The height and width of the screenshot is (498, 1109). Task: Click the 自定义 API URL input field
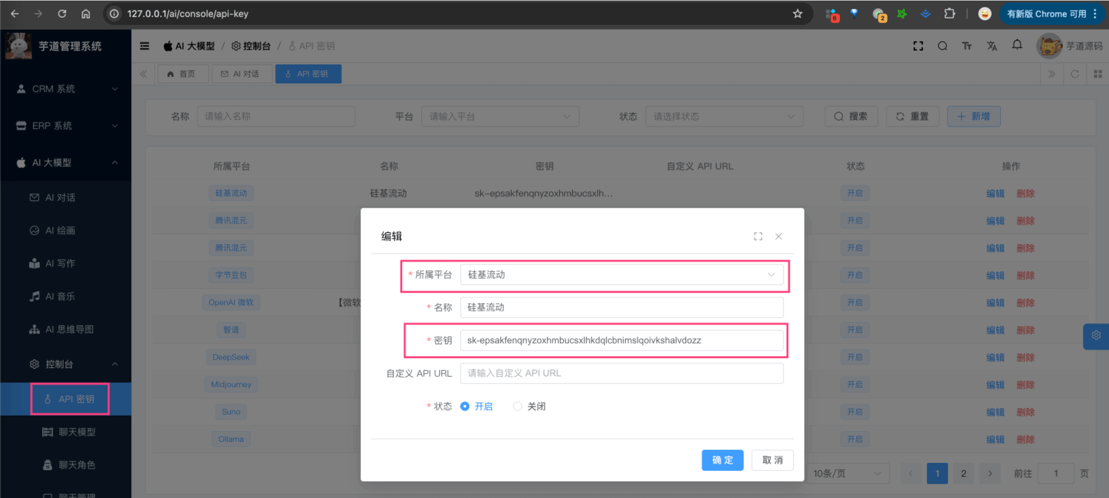(x=621, y=373)
